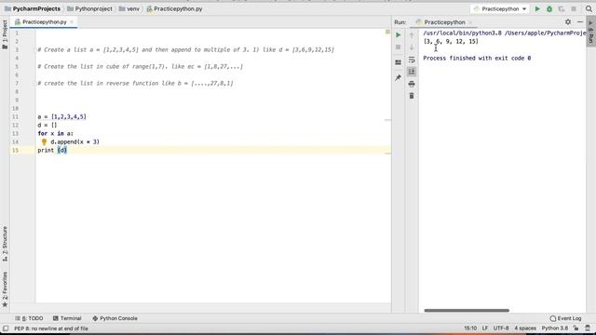Open the Structure tool window sidebar
This screenshot has height=335, width=596.
pyautogui.click(x=5, y=244)
